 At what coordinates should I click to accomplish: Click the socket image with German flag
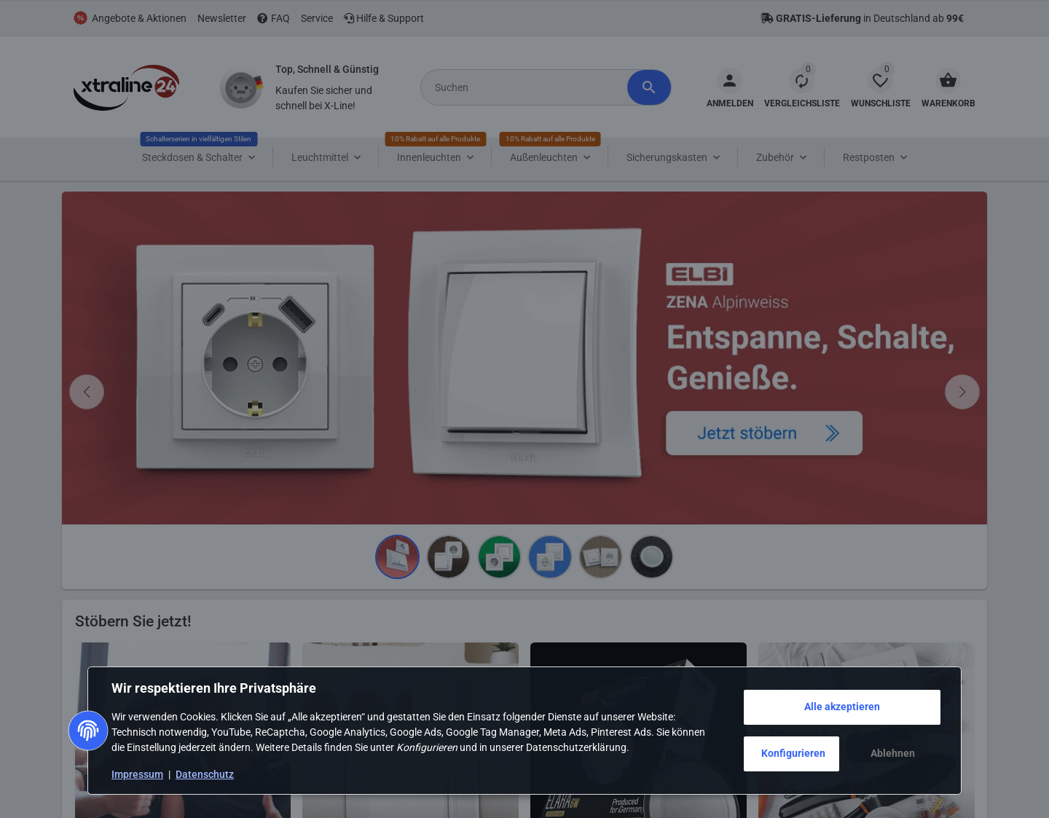coord(241,88)
